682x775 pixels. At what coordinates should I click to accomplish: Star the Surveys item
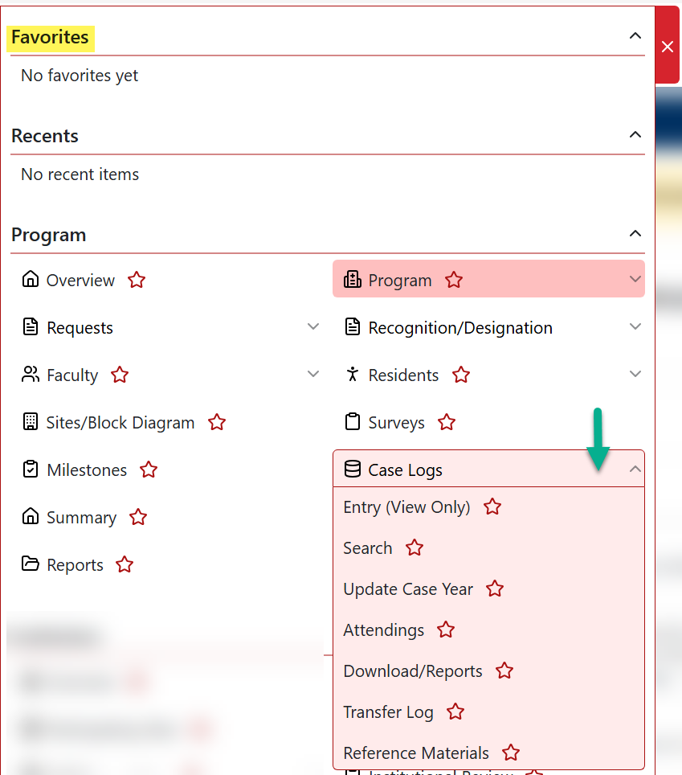[x=447, y=422]
